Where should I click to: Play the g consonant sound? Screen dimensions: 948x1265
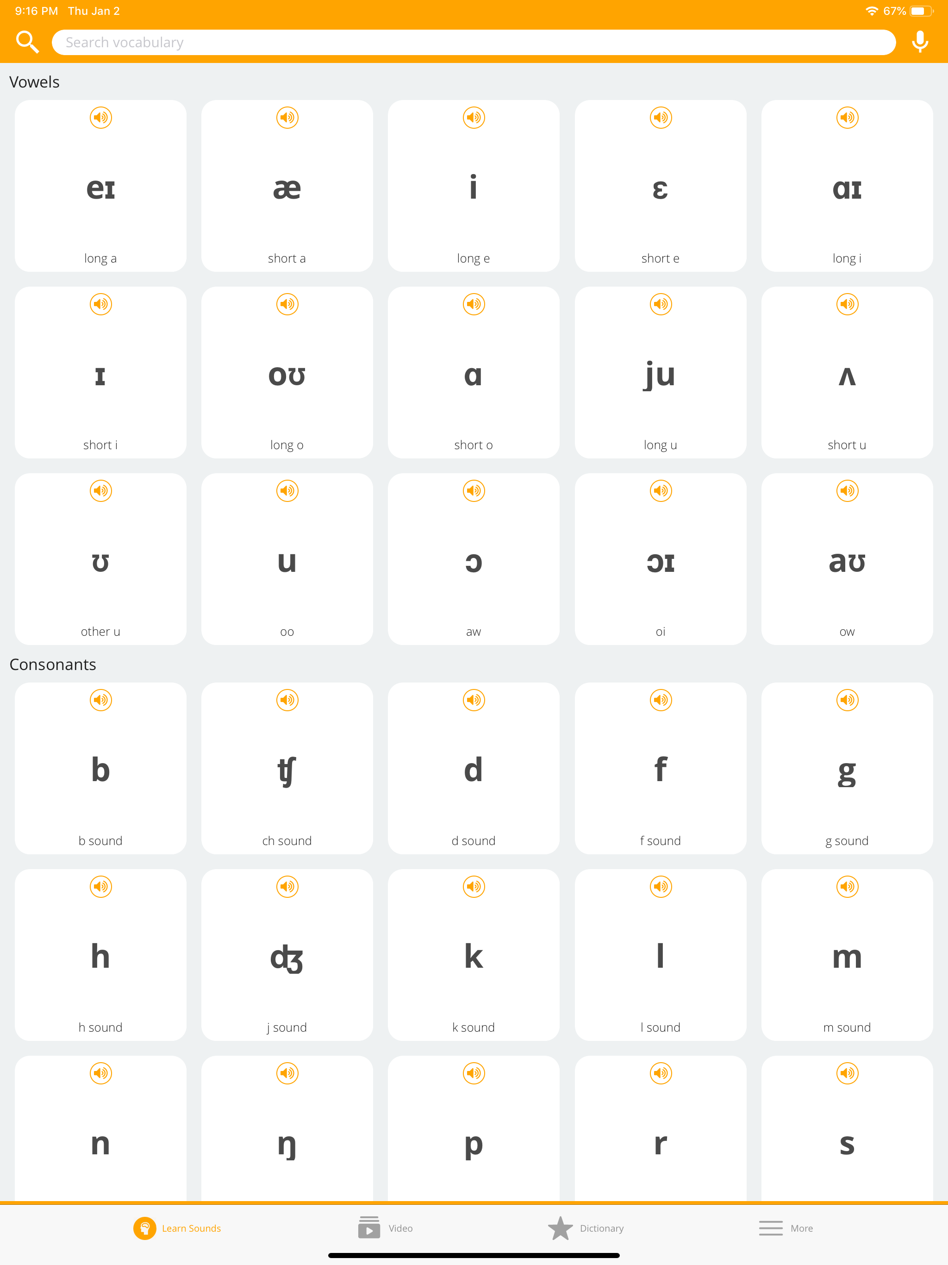coord(847,700)
